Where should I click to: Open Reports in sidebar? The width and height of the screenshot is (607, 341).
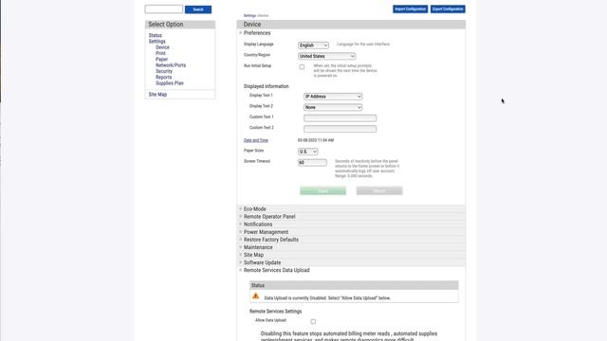coord(163,78)
